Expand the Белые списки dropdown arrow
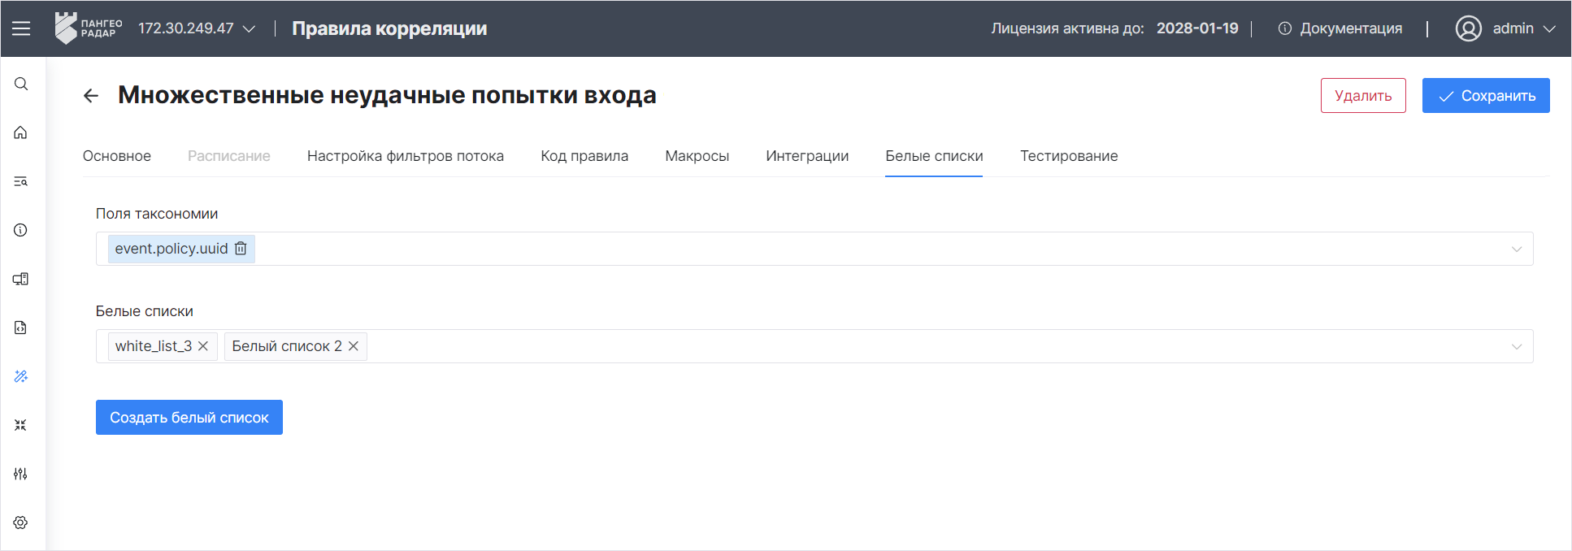 1516,347
